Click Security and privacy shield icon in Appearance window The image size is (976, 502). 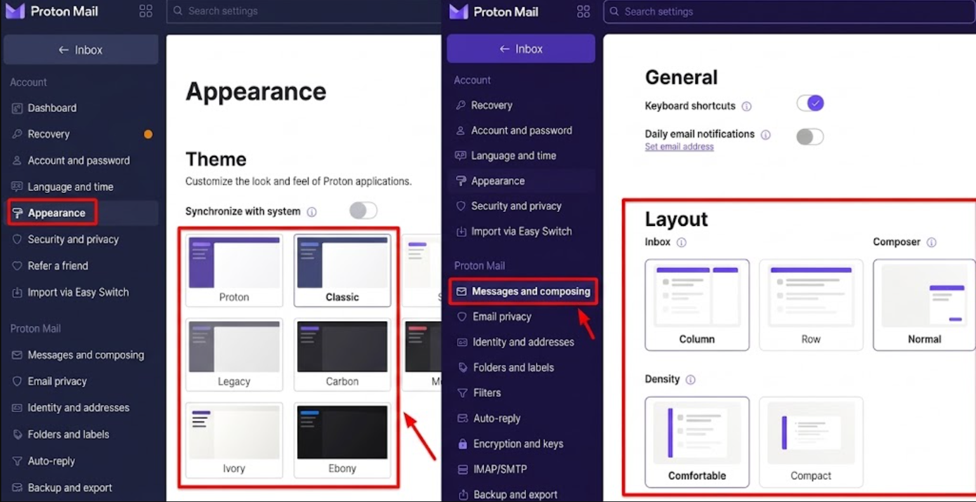click(17, 239)
